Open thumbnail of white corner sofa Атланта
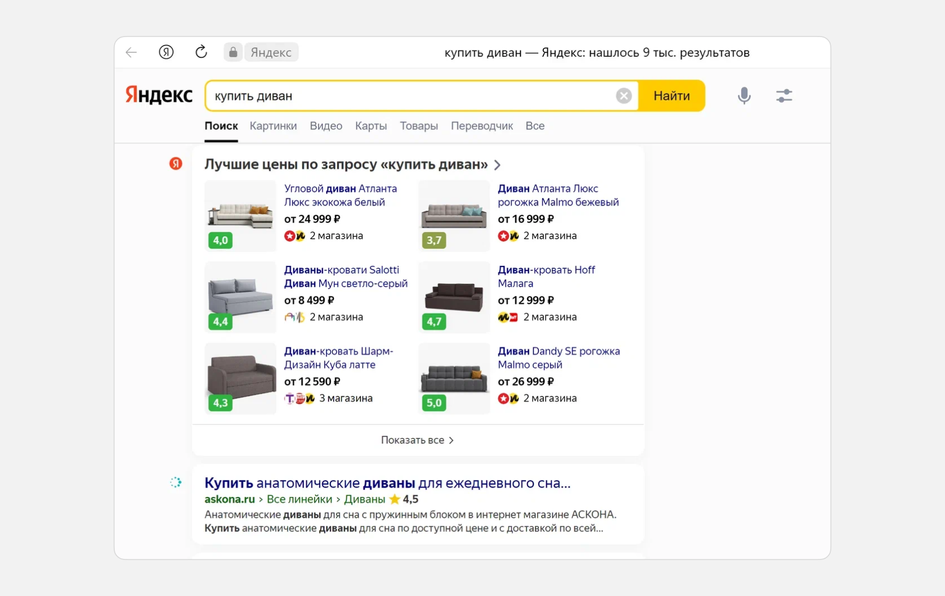The width and height of the screenshot is (945, 596). (x=240, y=215)
